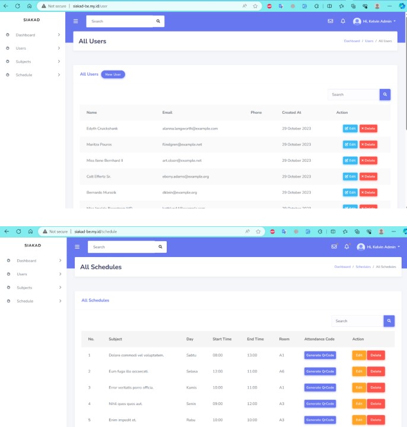Generate QrCode for schedule number 3
Screen dimensions: 407x427
pyautogui.click(x=320, y=387)
